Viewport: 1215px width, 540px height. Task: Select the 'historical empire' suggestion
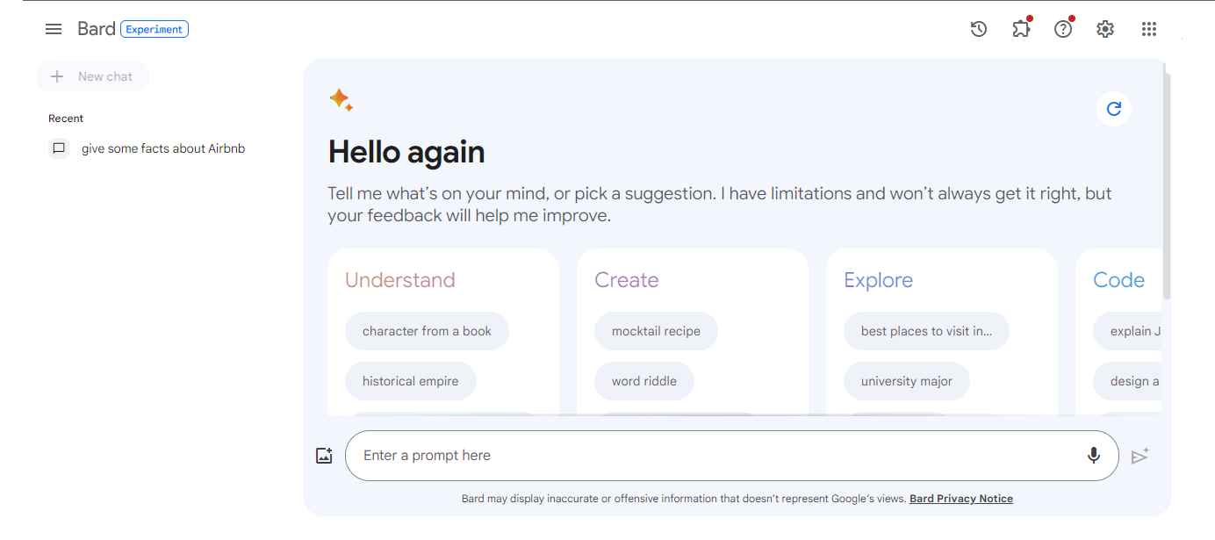click(x=411, y=381)
